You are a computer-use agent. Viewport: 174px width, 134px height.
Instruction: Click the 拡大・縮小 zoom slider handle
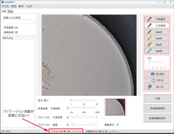click(71, 100)
